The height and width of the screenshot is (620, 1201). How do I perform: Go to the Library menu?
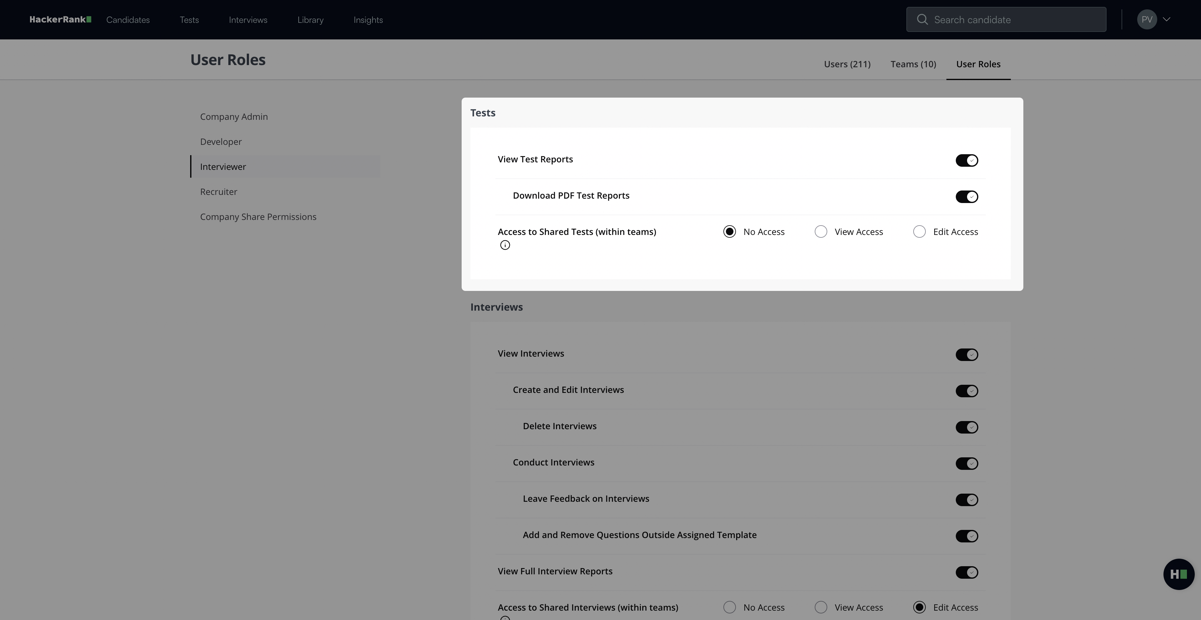[310, 20]
